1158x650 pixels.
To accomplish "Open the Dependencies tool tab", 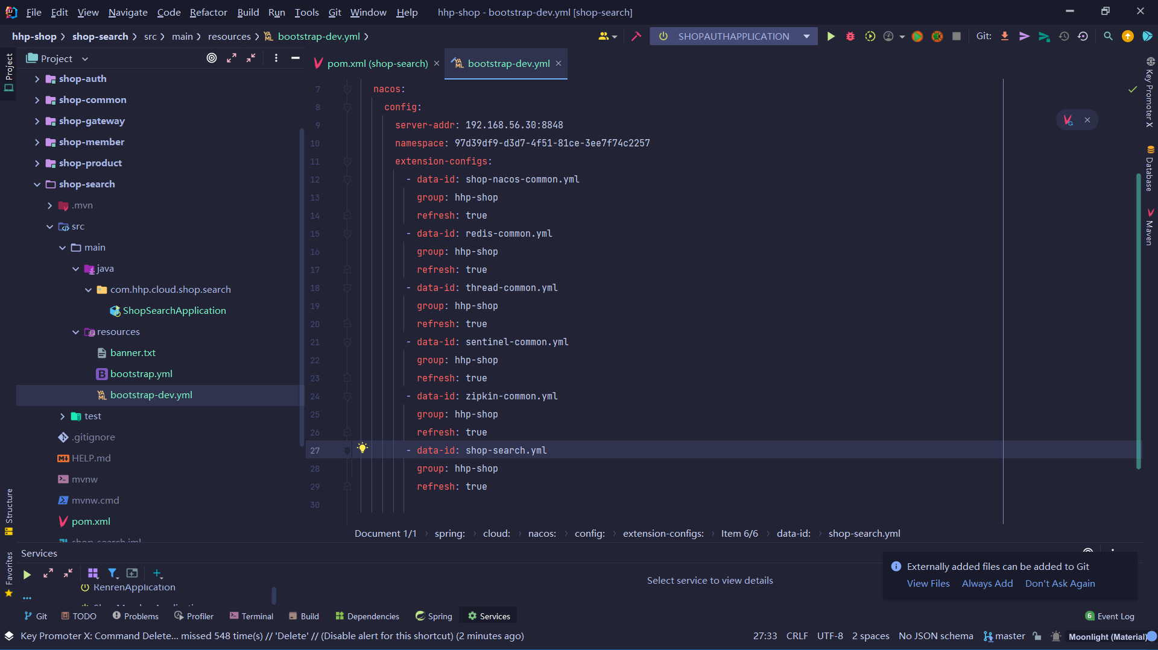I will [x=367, y=616].
